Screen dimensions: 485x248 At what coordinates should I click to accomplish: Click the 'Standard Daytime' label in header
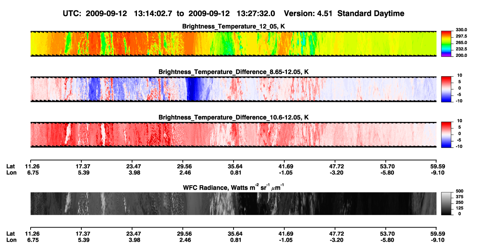click(370, 14)
